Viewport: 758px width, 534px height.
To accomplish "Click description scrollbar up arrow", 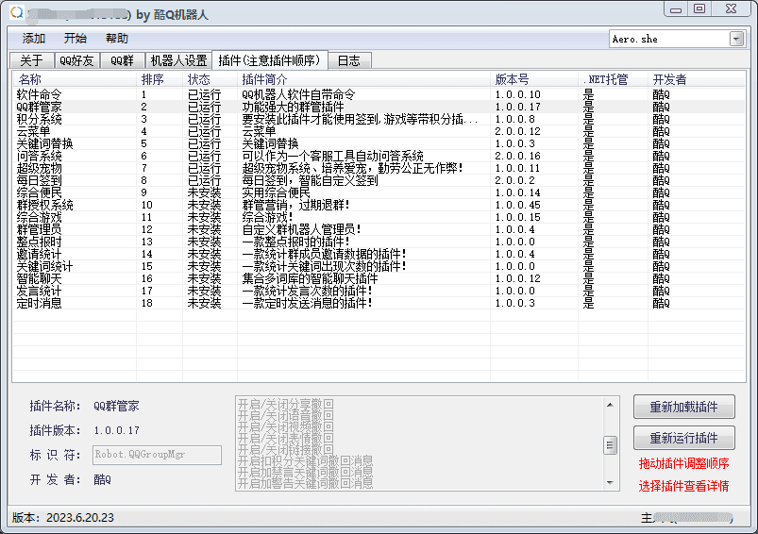I will pos(610,405).
